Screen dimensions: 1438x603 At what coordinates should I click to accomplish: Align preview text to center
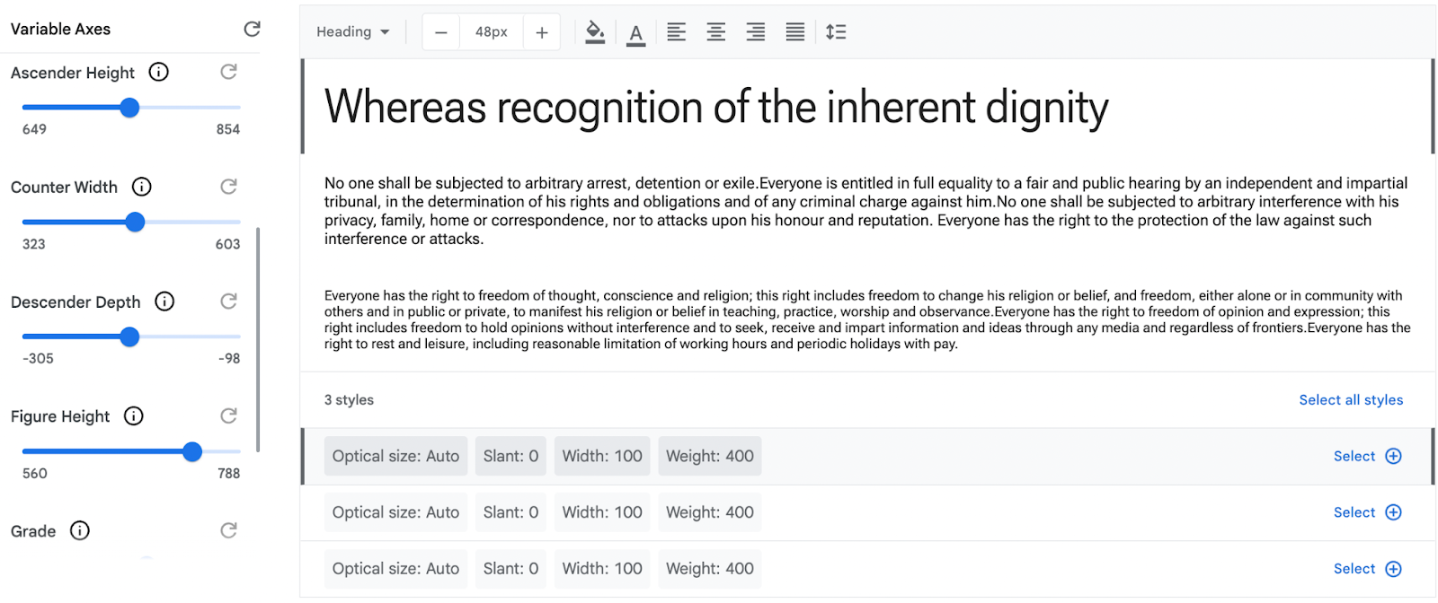coord(716,32)
